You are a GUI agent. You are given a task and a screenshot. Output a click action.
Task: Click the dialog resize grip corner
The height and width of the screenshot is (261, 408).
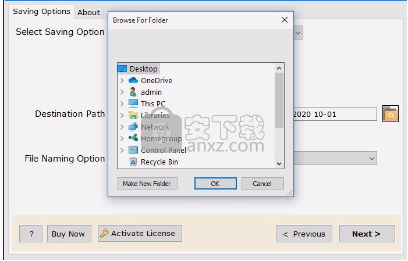pos(290,193)
